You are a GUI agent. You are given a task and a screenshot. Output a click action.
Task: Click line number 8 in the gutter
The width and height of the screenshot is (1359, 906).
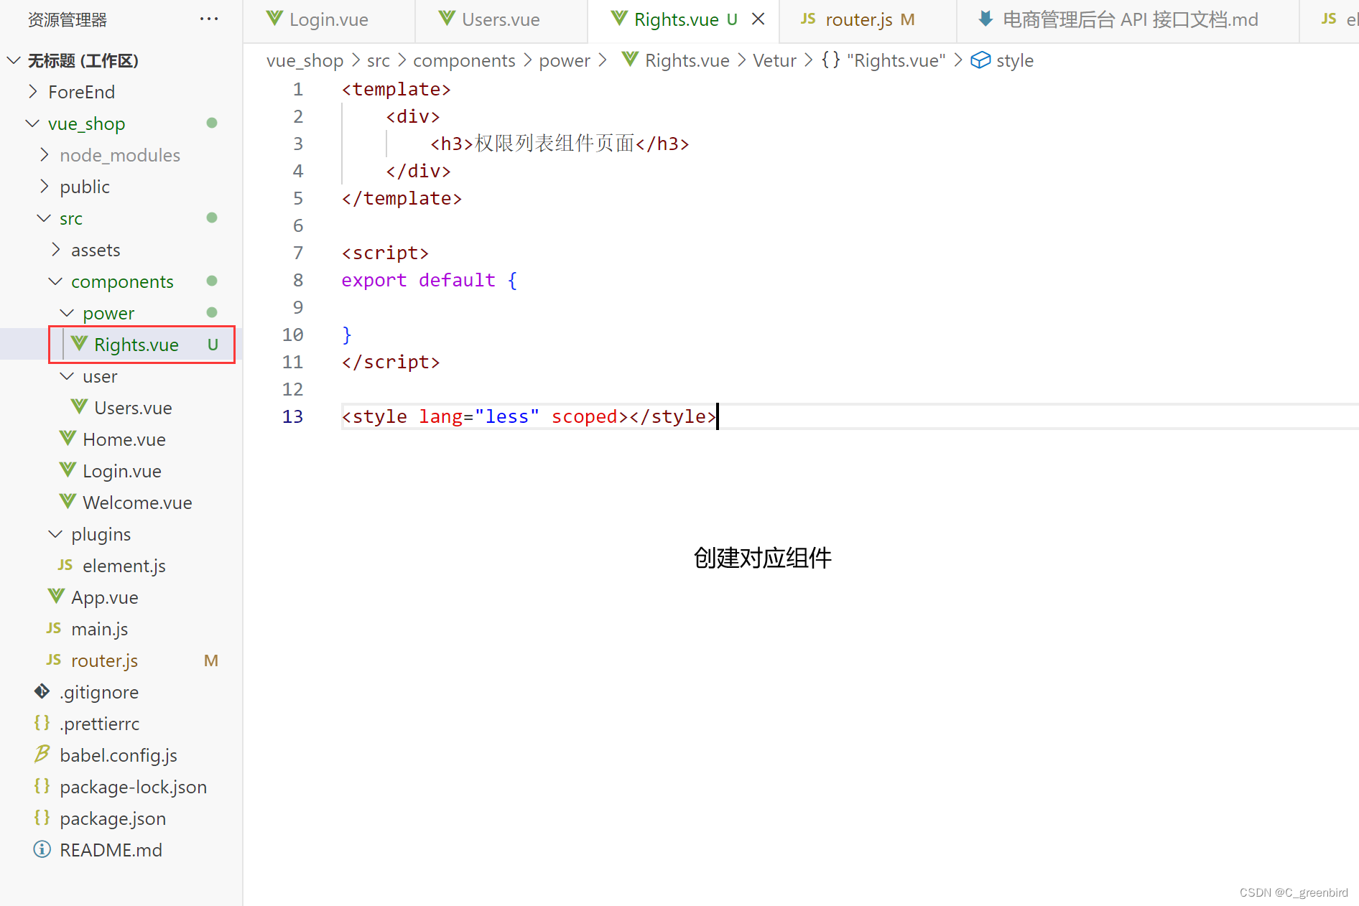click(298, 280)
